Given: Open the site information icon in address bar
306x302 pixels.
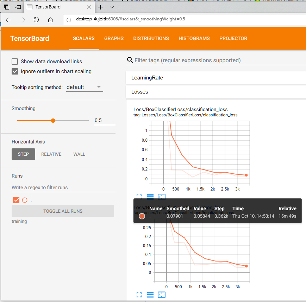Looking at the screenshot, I should coord(69,20).
